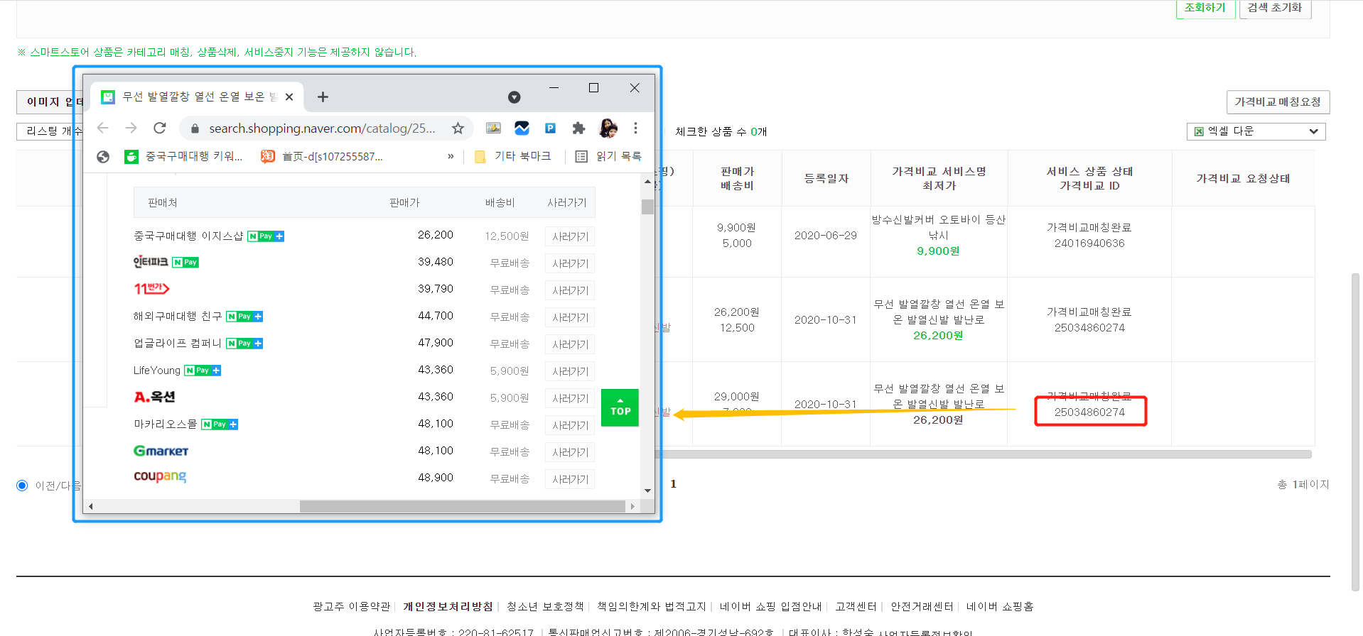Viewport: 1363px width, 636px height.
Task: Click 조회하기 search button
Action: [1205, 8]
